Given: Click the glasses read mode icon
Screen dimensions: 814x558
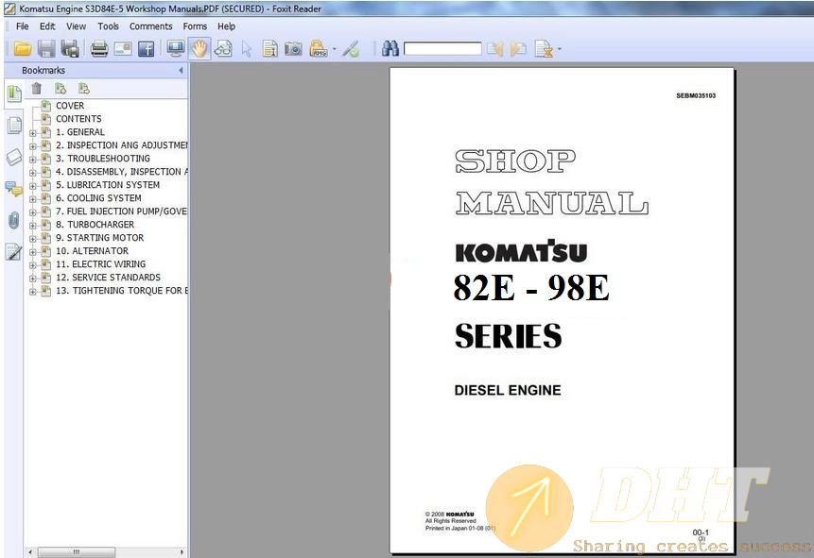Looking at the screenshot, I should (223, 49).
